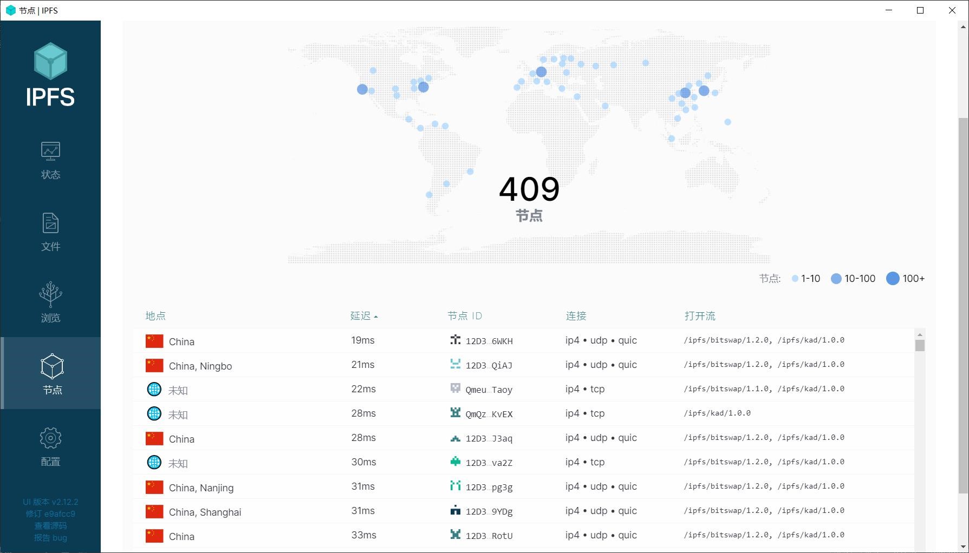Click identicon beside 12D3…J3aq

point(456,438)
